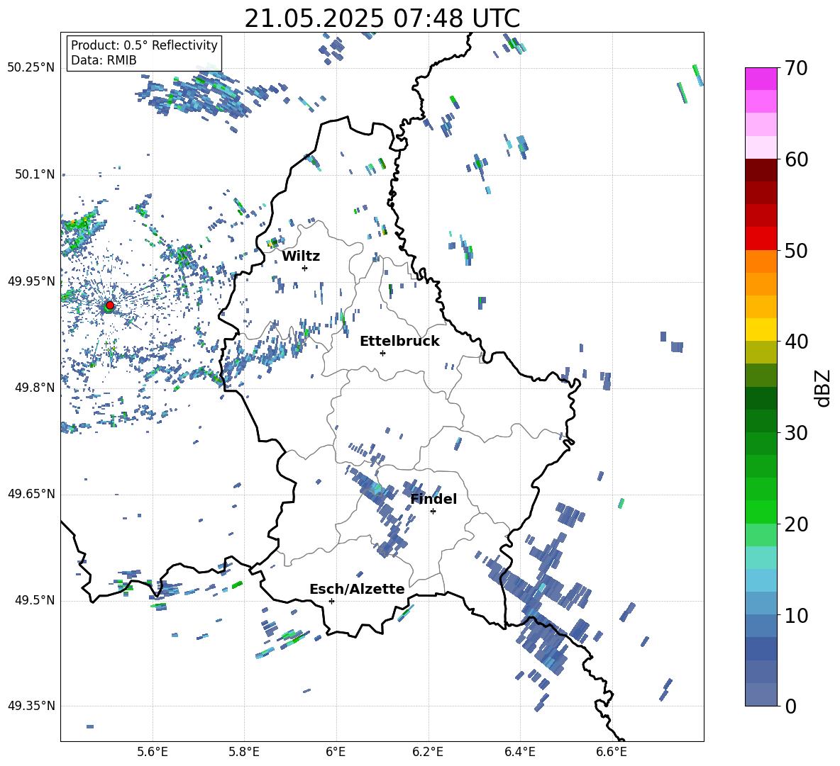Click the Ettelbruck city label

pyautogui.click(x=399, y=342)
